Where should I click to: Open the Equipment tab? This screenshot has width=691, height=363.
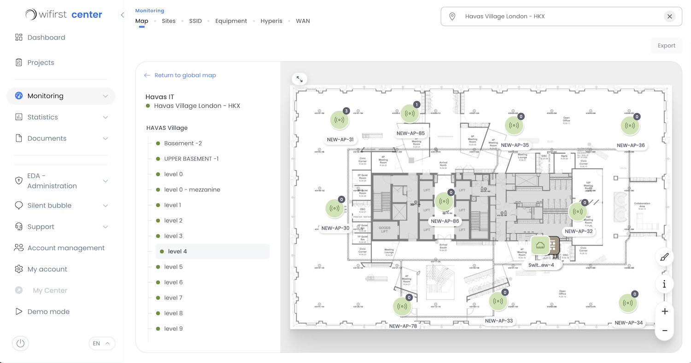(x=231, y=21)
